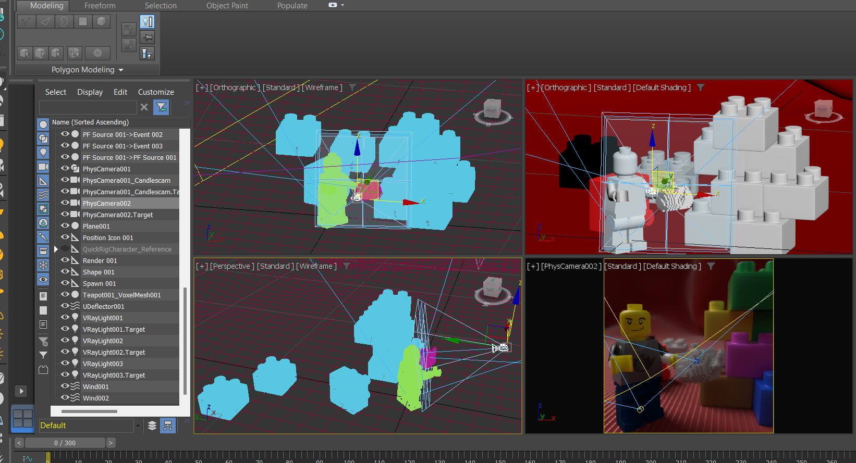Viewport: 856px width, 463px height.
Task: Click the Edge sub-object level icon
Action: (x=45, y=21)
